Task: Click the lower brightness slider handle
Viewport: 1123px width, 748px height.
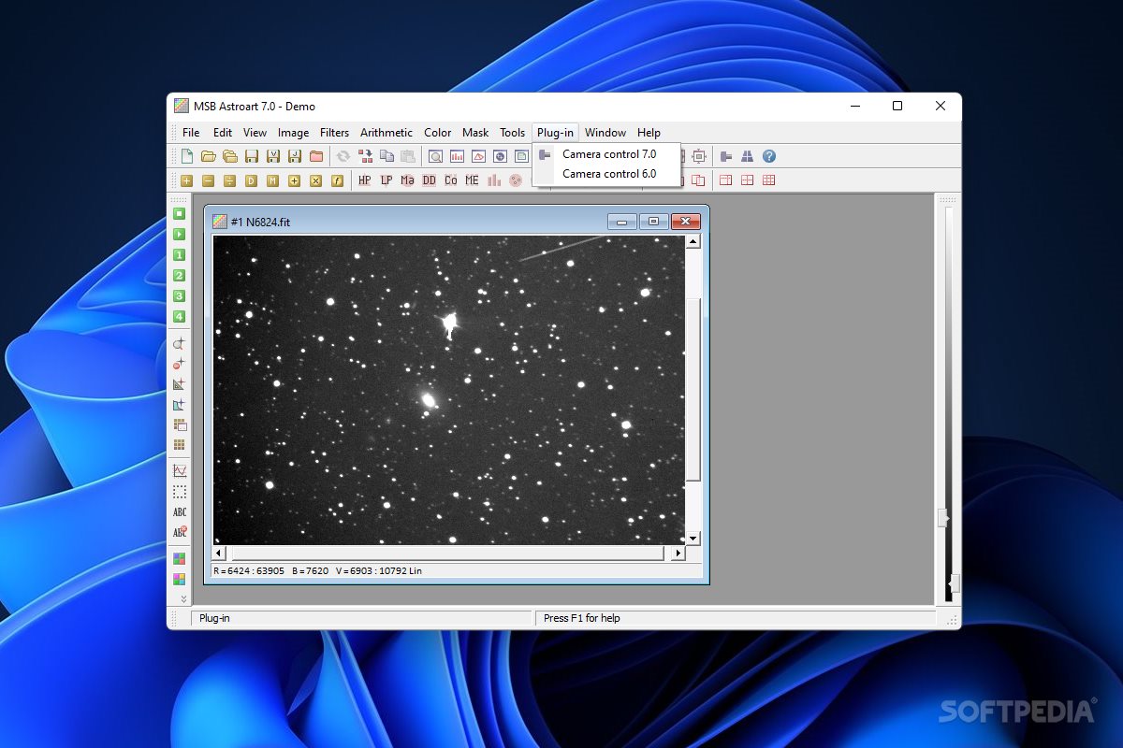Action: [x=953, y=584]
